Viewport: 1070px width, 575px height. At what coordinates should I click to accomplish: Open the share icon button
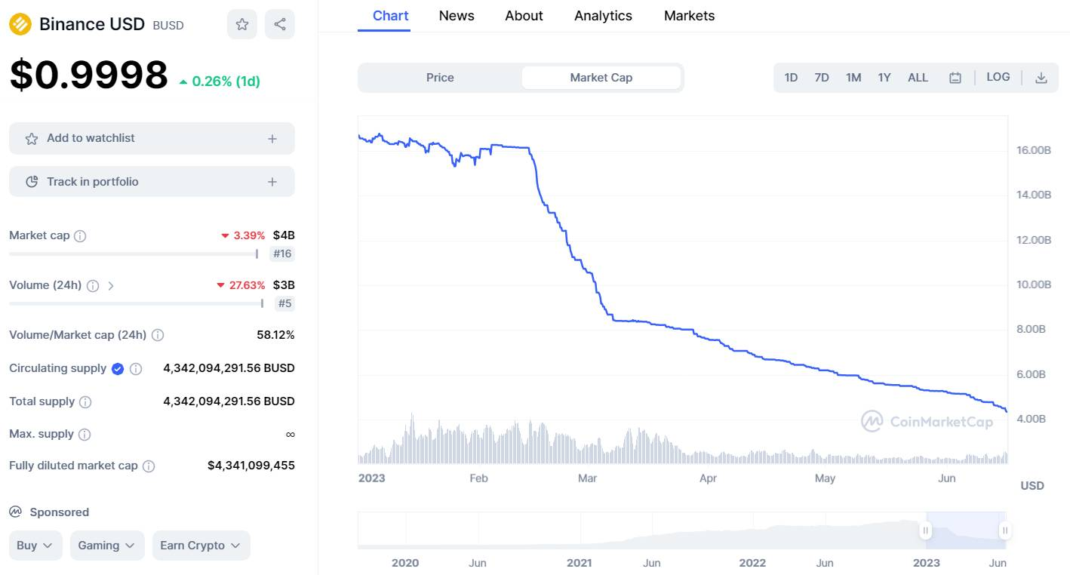[x=280, y=24]
